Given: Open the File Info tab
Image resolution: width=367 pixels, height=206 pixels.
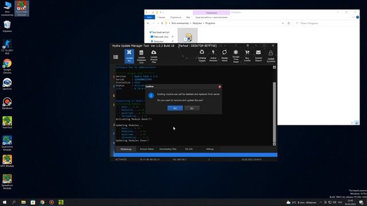Looking at the screenshot, I should point(189,149).
